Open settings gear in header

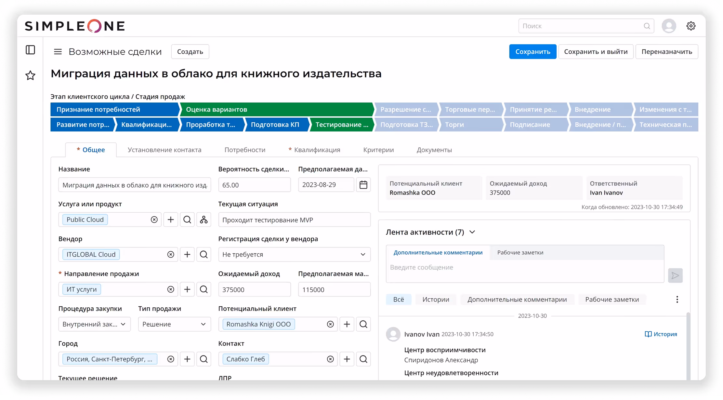click(x=691, y=26)
